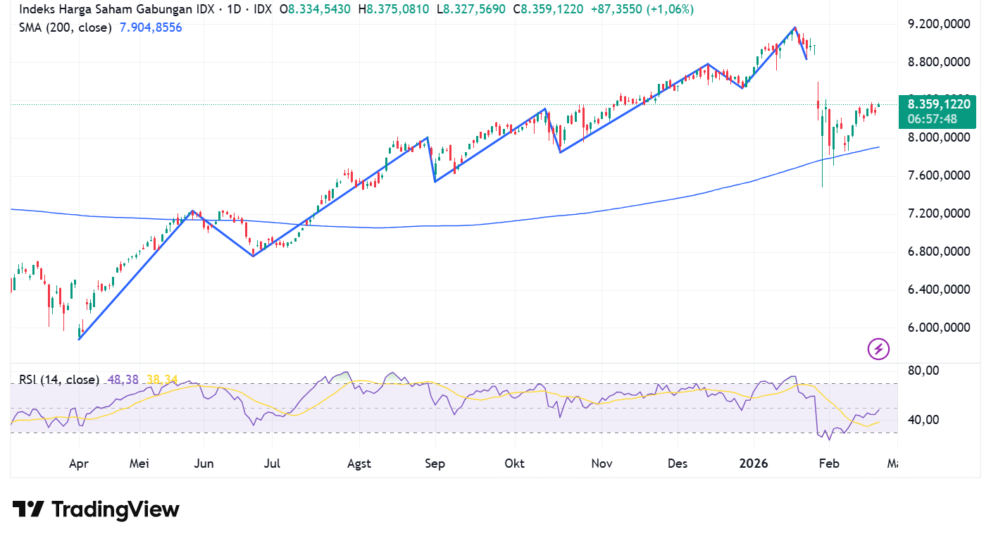Viewport: 991px width, 541px height.
Task: Click the purple lightning bolt icon
Action: tap(878, 348)
